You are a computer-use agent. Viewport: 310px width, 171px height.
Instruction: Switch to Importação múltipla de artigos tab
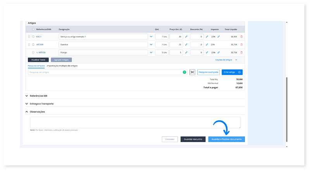pos(62,66)
